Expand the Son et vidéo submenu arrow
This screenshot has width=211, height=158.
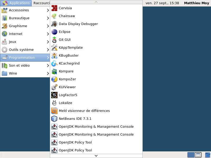(48, 66)
